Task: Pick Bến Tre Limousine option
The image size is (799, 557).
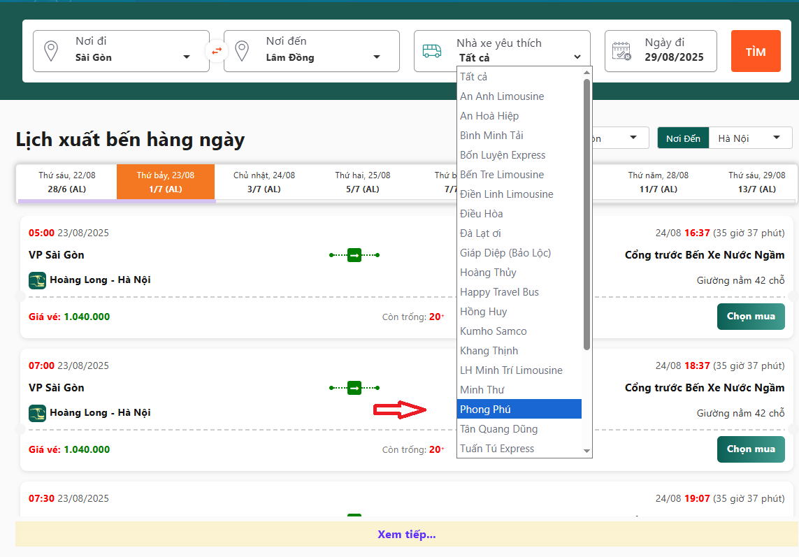Action: (x=519, y=175)
